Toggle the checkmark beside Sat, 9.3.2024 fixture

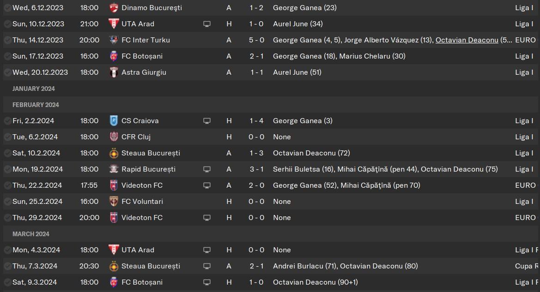(7, 282)
